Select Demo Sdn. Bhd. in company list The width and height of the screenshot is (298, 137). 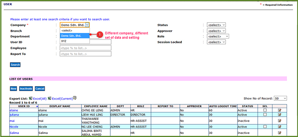coord(74,36)
